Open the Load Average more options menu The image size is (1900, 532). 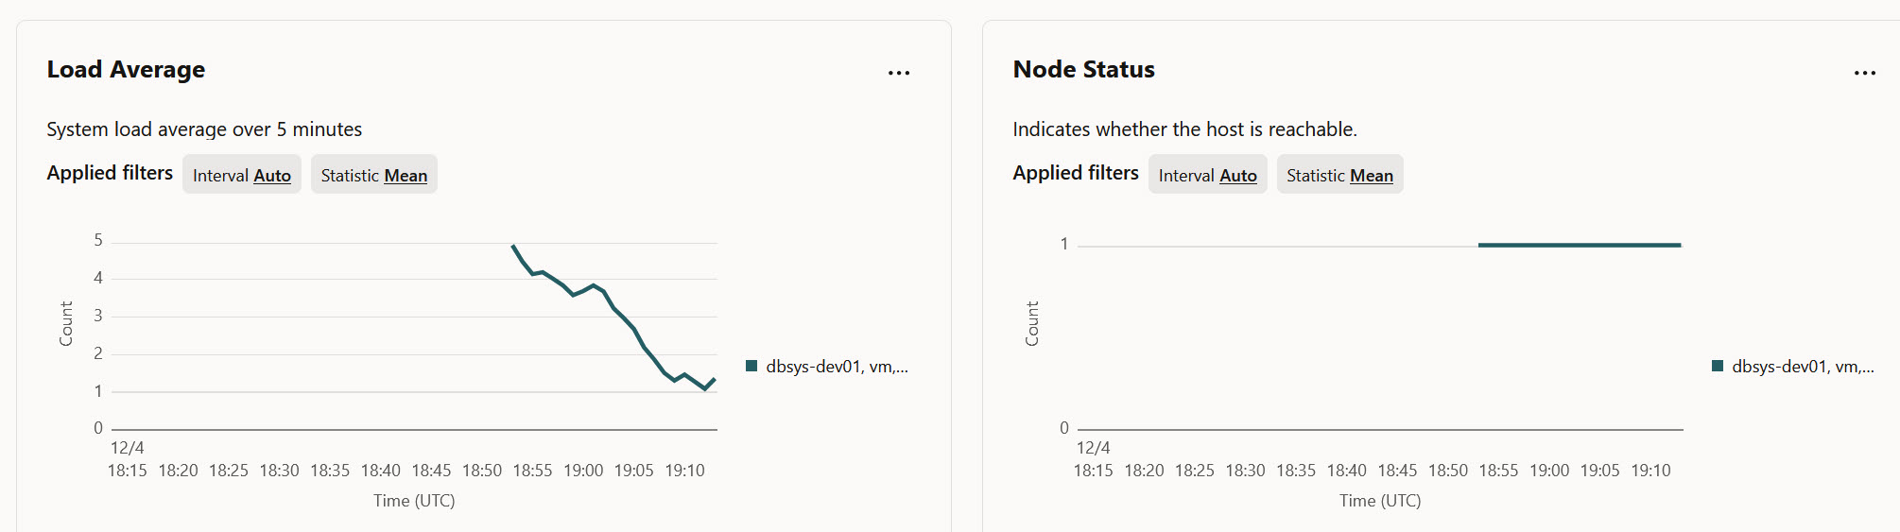(x=898, y=73)
